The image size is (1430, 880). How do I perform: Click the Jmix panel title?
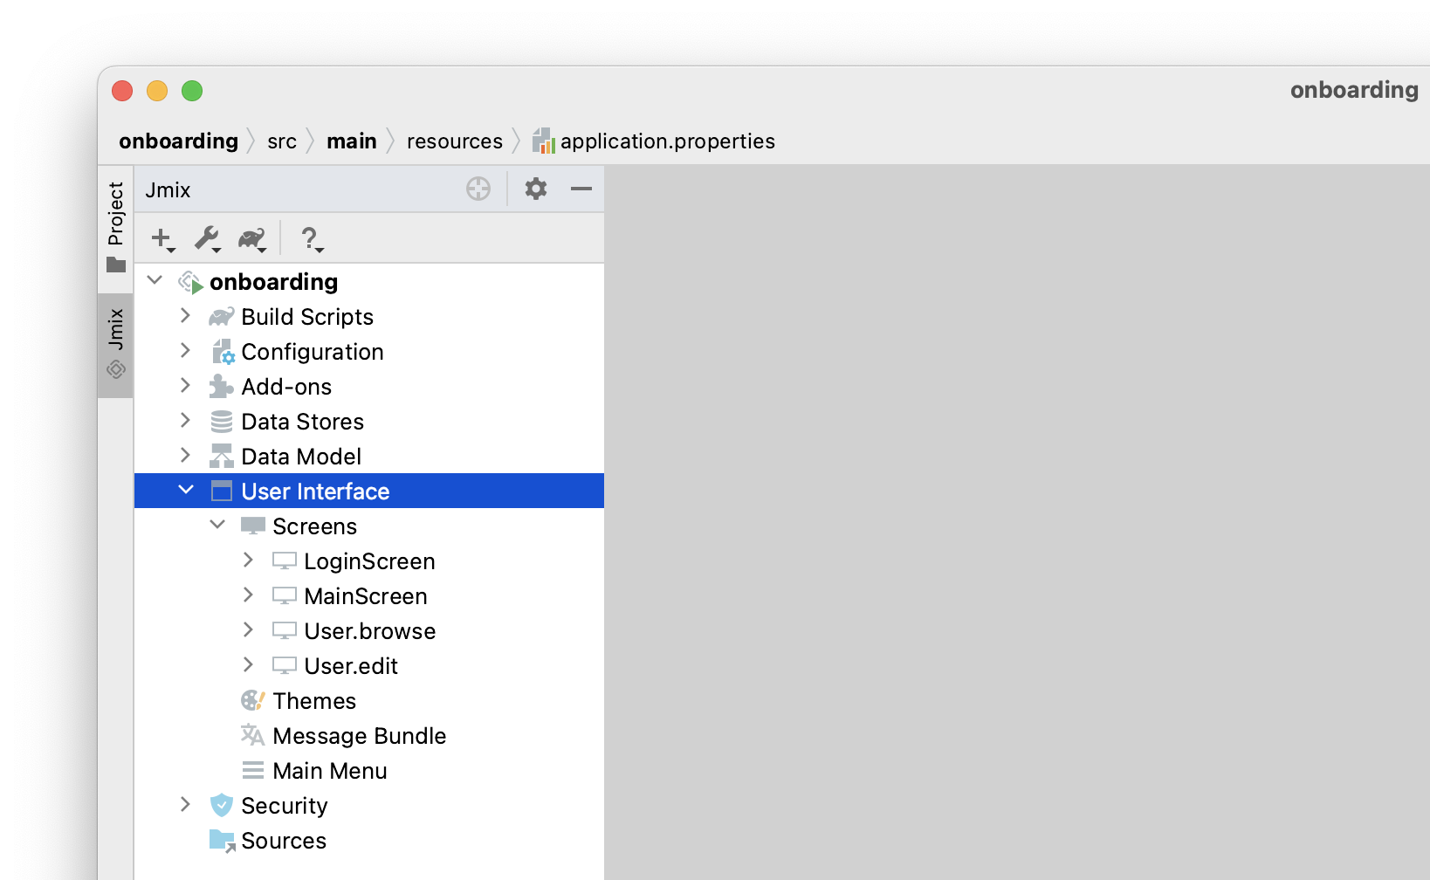tap(168, 189)
